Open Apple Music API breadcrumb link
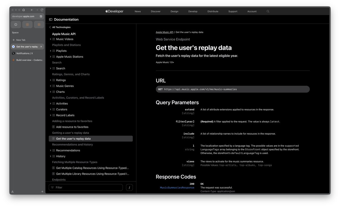 (x=164, y=32)
